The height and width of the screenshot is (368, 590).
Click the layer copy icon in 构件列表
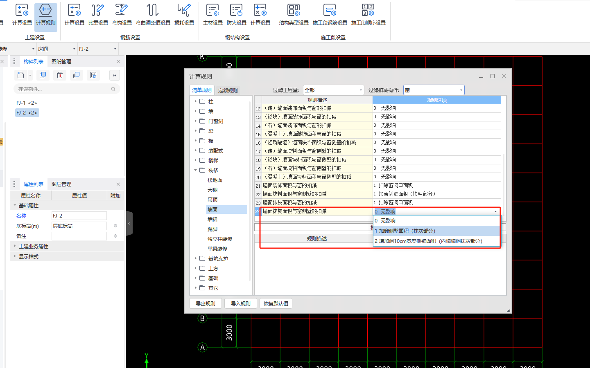pyautogui.click(x=76, y=75)
